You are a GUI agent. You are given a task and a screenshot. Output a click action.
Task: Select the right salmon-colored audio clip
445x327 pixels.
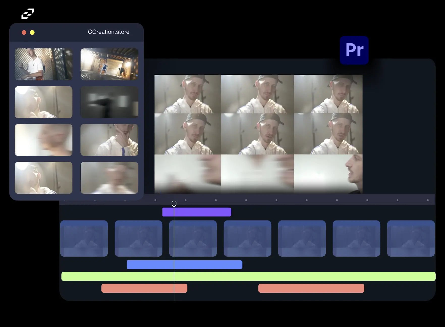(x=311, y=288)
